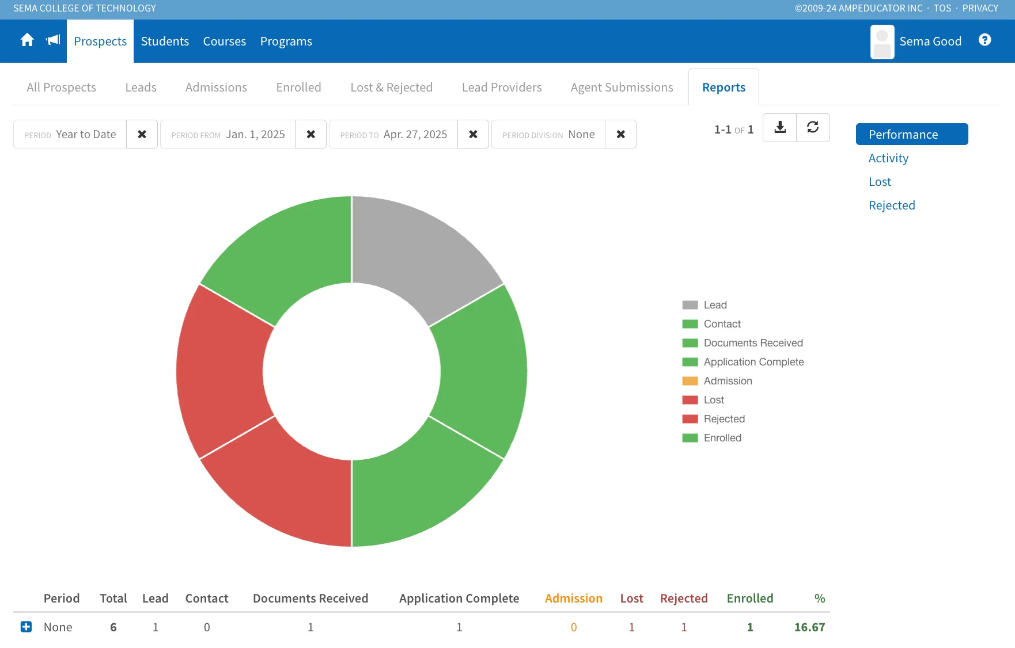Open the Period Year to Date dropdown
Image resolution: width=1015 pixels, height=648 pixels.
(70, 134)
